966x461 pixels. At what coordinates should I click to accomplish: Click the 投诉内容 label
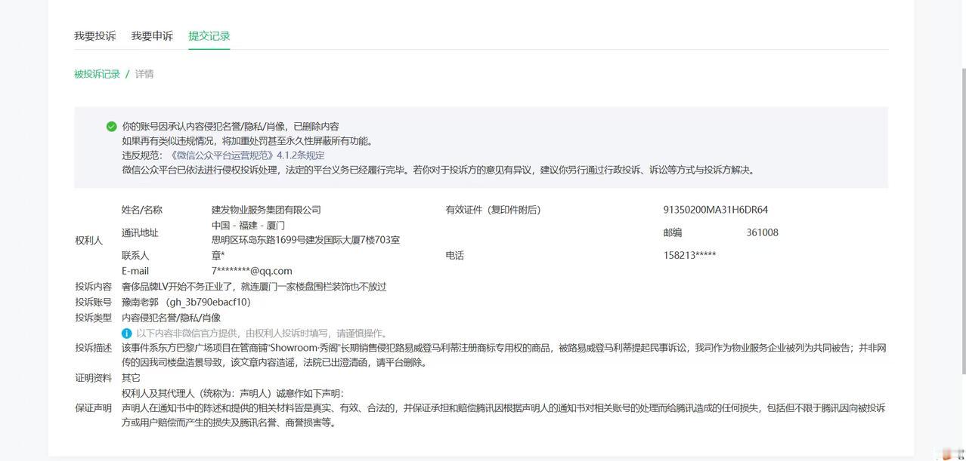click(x=93, y=287)
